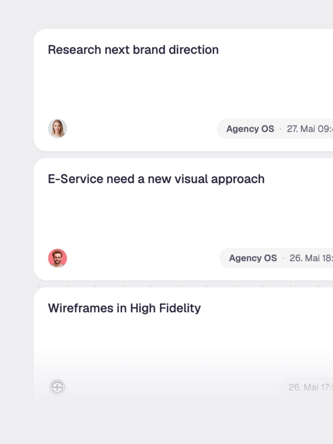The image size is (333, 444).
Task: Open the 'Research next brand direction' title
Action: tap(133, 50)
